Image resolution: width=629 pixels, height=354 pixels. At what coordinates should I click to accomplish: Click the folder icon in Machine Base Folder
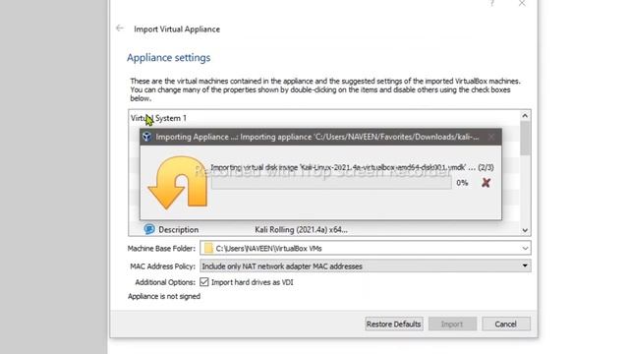208,248
